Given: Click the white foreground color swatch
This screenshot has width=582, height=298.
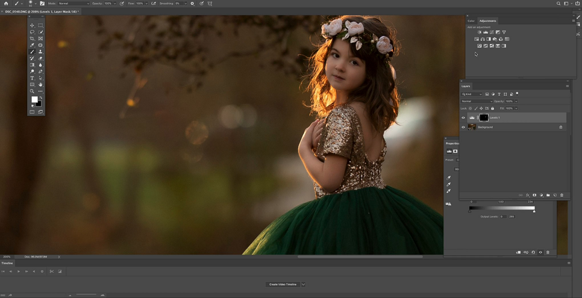Looking at the screenshot, I should coord(34,99).
